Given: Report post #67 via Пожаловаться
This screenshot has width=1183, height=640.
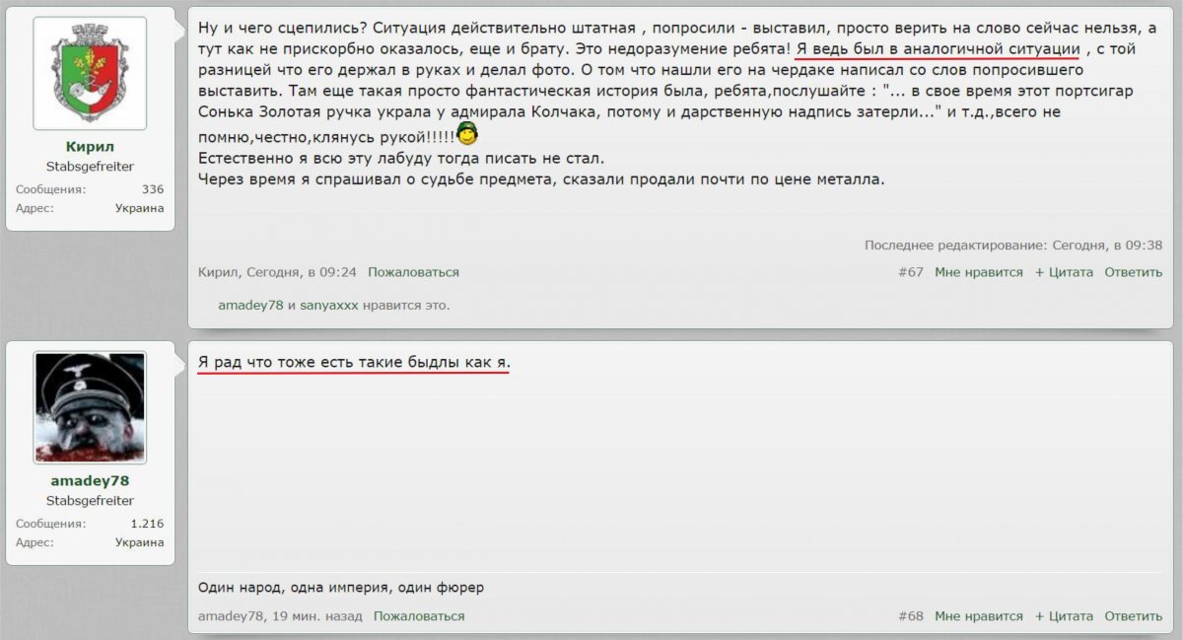Looking at the screenshot, I should (414, 272).
